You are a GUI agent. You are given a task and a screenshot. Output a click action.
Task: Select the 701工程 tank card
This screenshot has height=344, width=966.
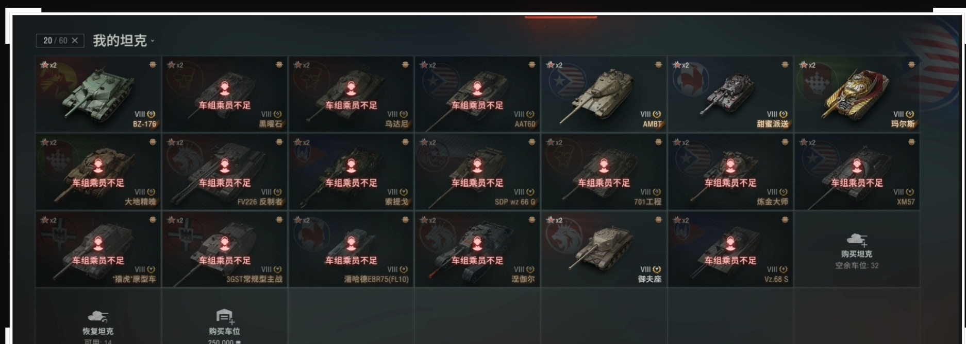pyautogui.click(x=604, y=171)
